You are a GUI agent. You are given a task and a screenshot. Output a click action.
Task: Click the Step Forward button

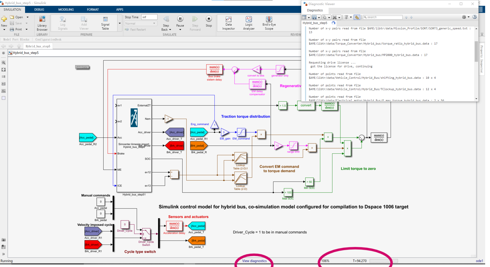(195, 23)
